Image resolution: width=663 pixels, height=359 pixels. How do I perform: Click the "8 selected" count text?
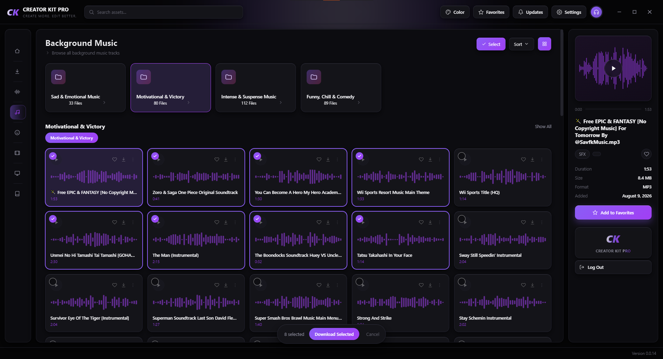[x=294, y=334]
